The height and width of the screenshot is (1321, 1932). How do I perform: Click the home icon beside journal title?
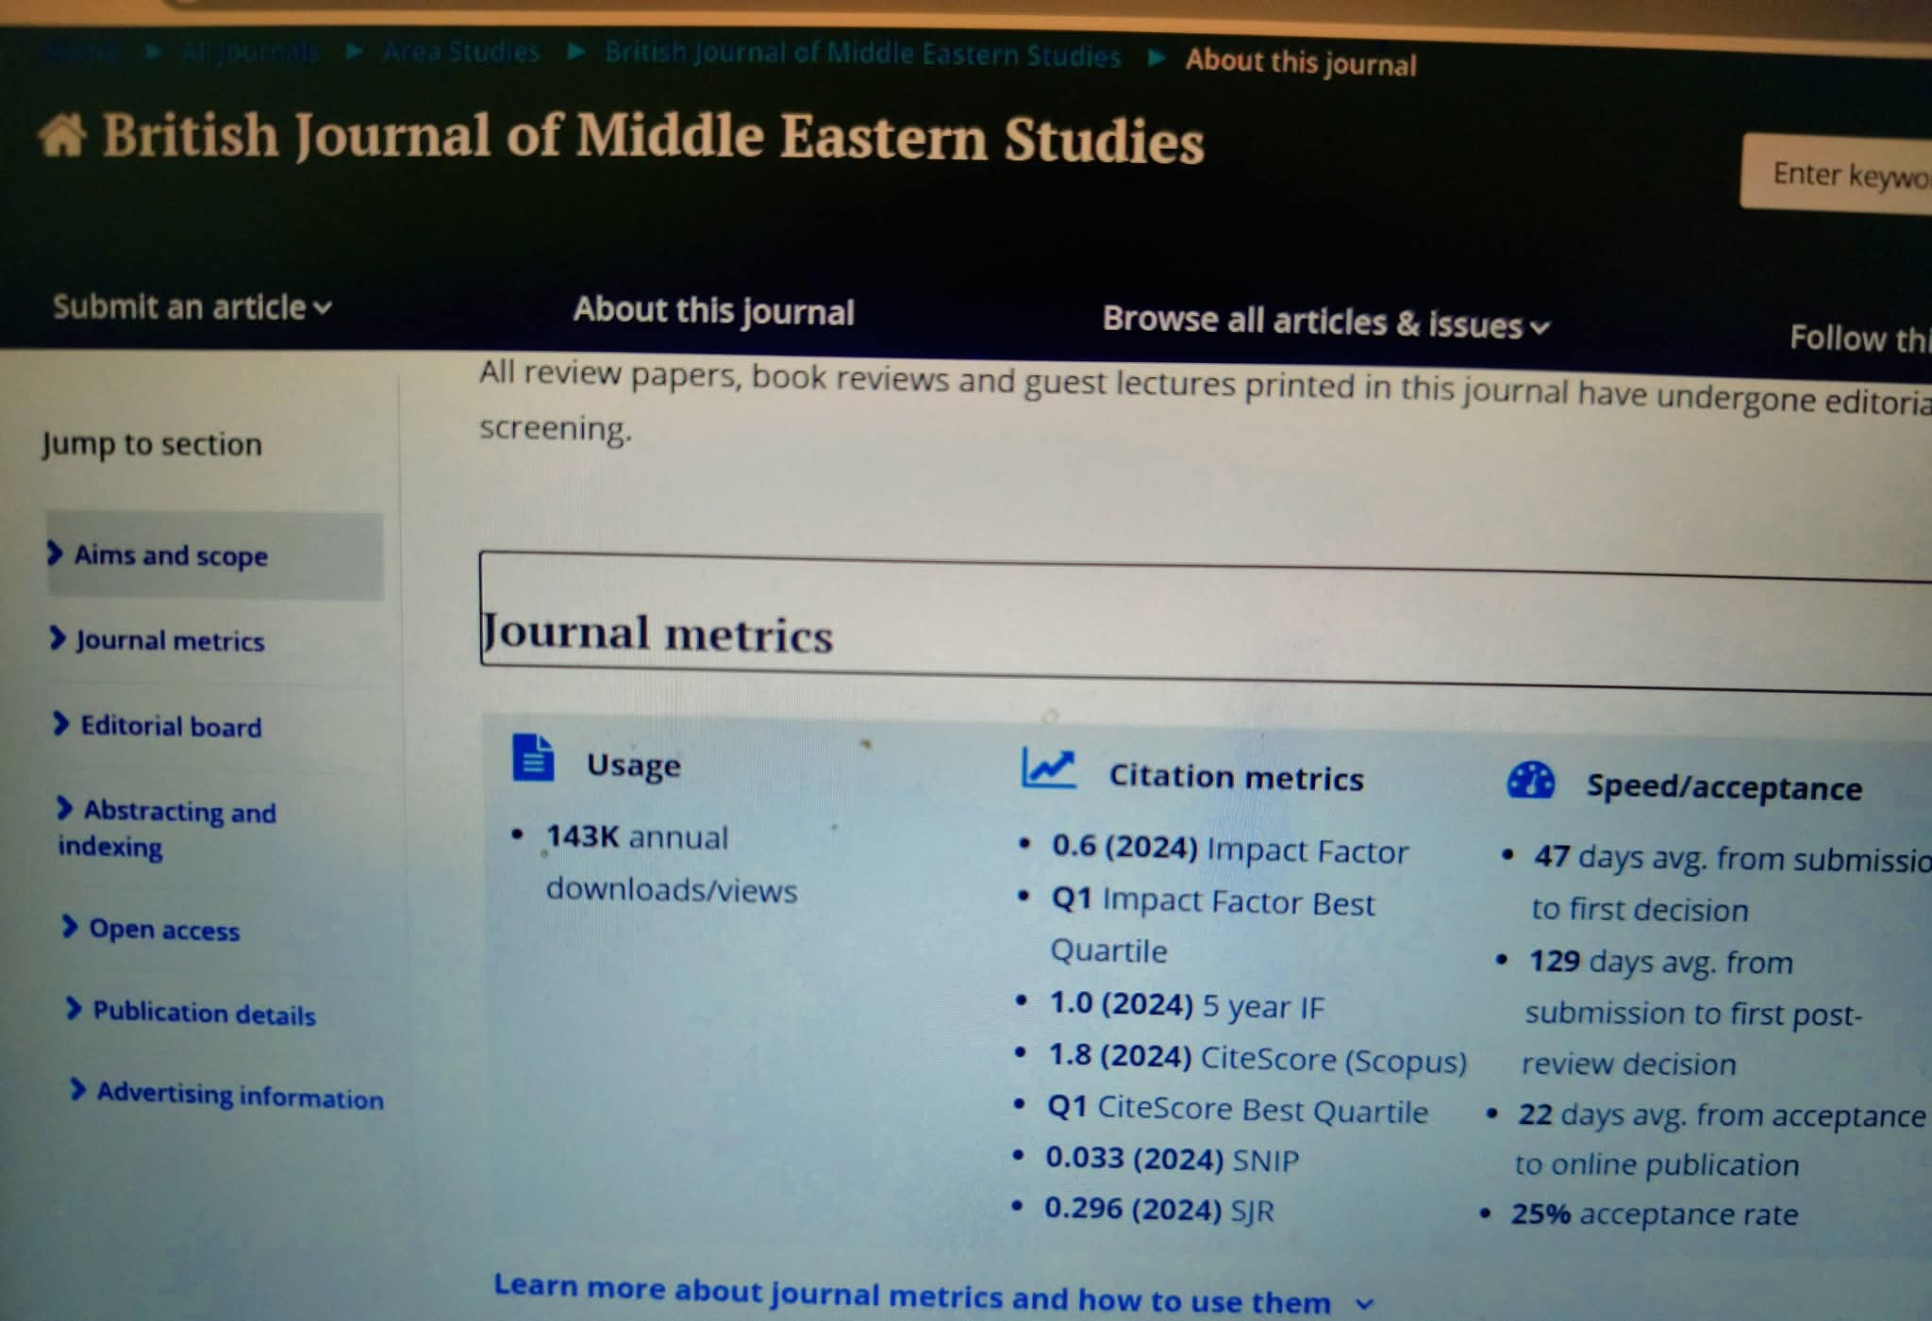click(x=62, y=135)
